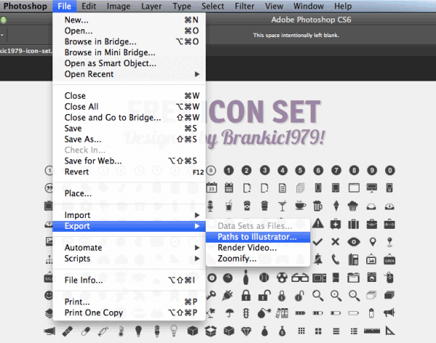Click the bomb icon on canvas
The height and width of the screenshot is (343, 436).
click(264, 313)
